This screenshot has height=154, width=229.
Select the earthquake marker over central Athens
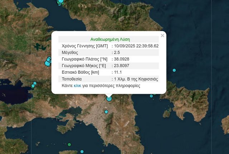pos(106,112)
